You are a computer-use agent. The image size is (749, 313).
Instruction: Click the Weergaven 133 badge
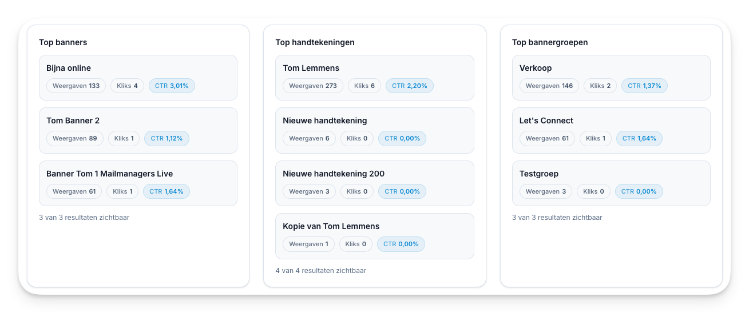[x=76, y=86]
